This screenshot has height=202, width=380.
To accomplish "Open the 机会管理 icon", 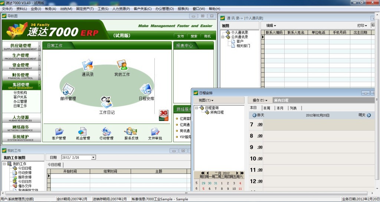I will [x=83, y=131].
